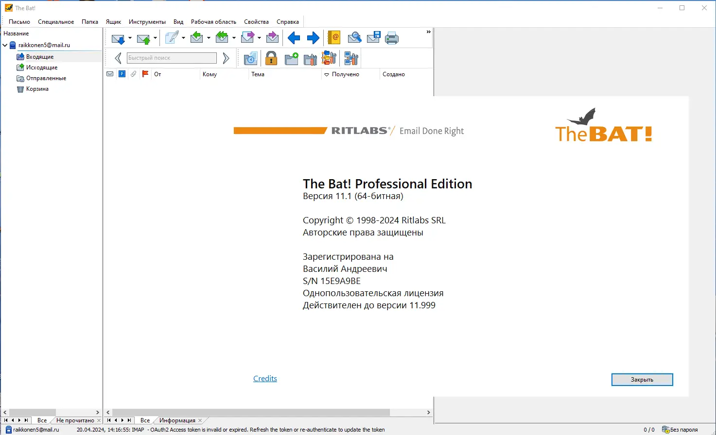Go to previous message with blue left arrow

tap(294, 38)
